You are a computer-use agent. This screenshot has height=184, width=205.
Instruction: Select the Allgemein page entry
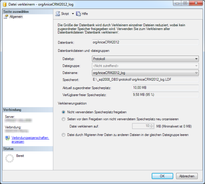tap(16, 17)
